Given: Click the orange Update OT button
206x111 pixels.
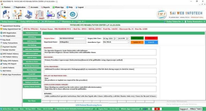Looking at the screenshot, I should (137, 42).
